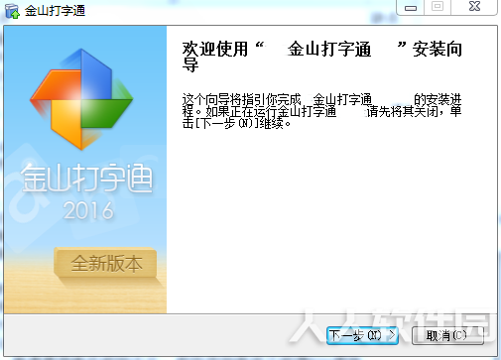Close the 金山打字通 installer window
The height and width of the screenshot is (360, 501).
click(474, 7)
